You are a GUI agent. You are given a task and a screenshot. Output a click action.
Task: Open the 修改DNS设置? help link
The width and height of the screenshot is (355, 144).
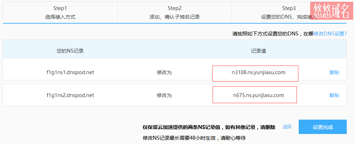(330, 34)
